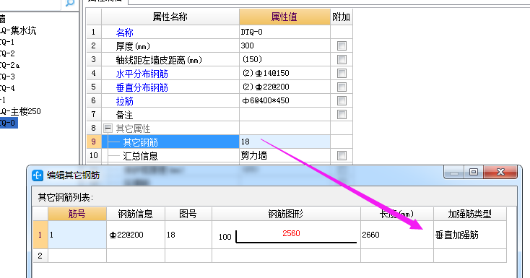This screenshot has width=530, height=278.
Task: Click the 钢筋图形 column header
Action: 286,214
